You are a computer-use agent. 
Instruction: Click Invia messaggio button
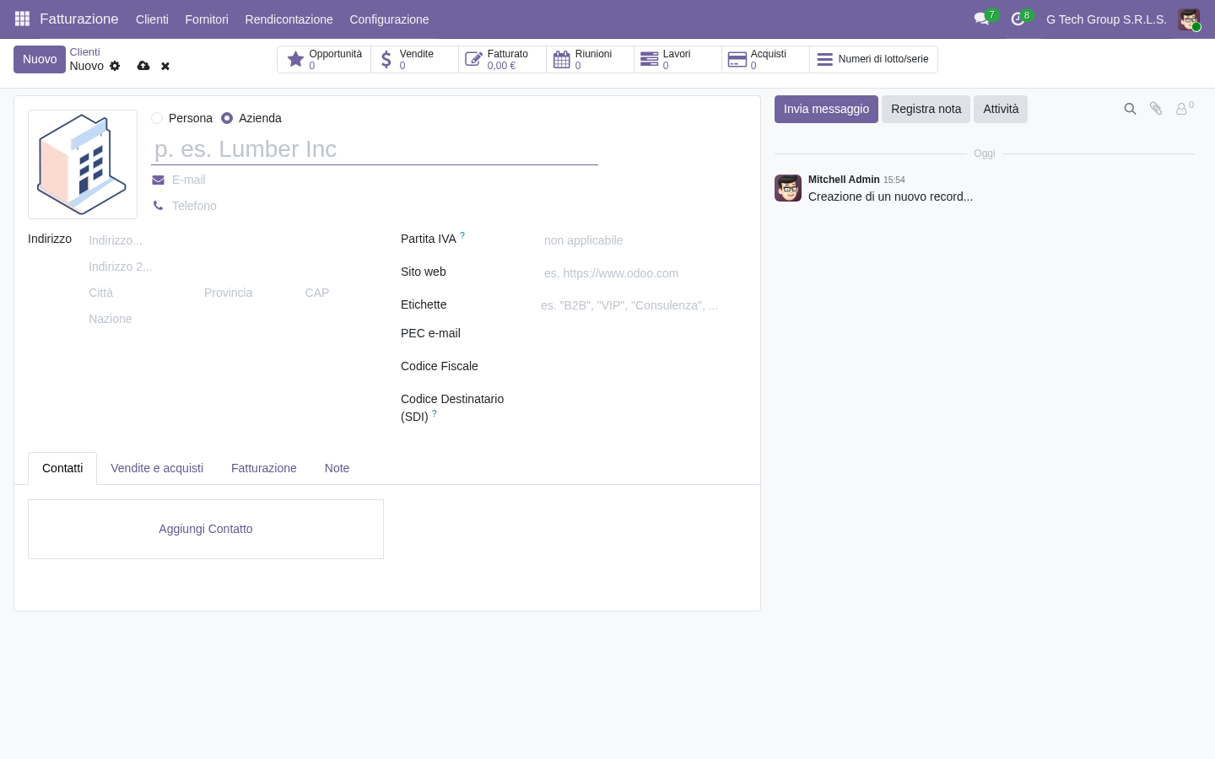click(826, 109)
